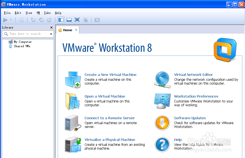
Task: Take a snapshot using the toolbar icon
Action: [x=33, y=20]
